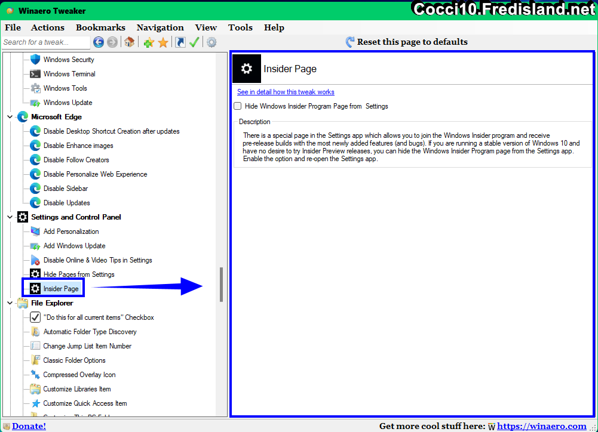Collapse the Microsoft Edge tree group

click(x=10, y=116)
